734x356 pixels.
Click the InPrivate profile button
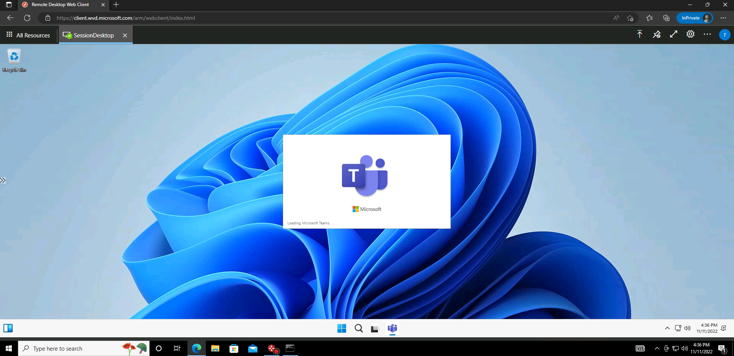click(x=695, y=18)
